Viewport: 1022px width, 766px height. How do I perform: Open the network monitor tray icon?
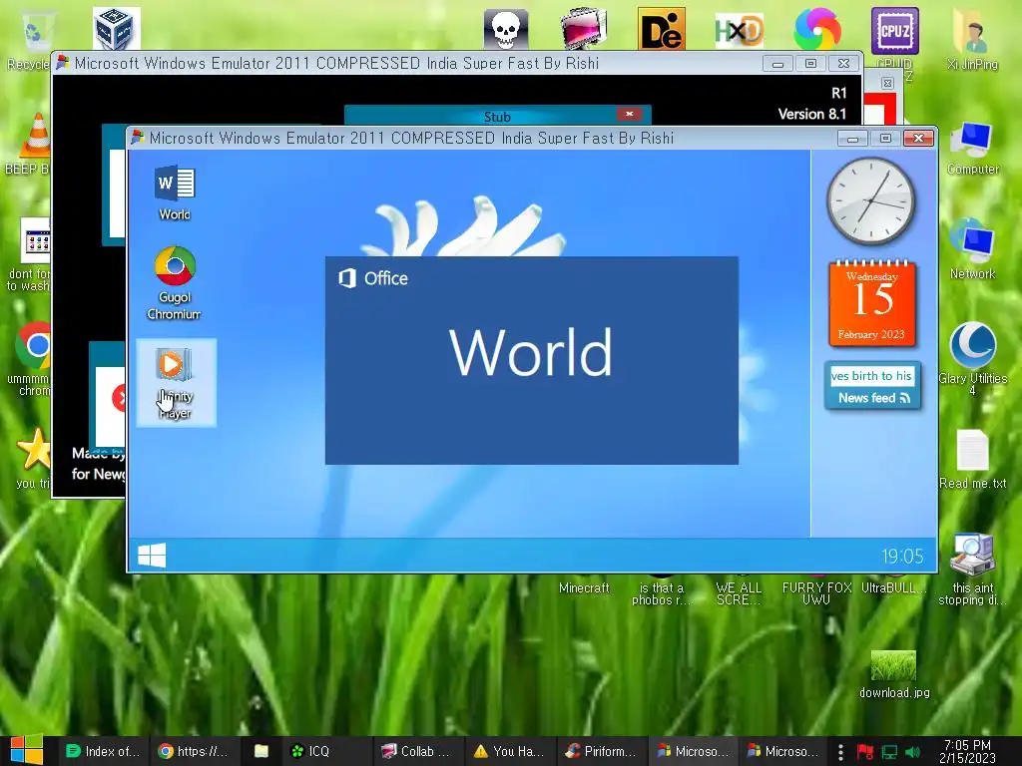coord(889,752)
